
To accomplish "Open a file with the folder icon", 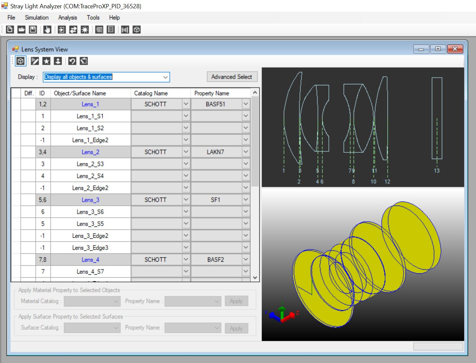I will click(22, 30).
